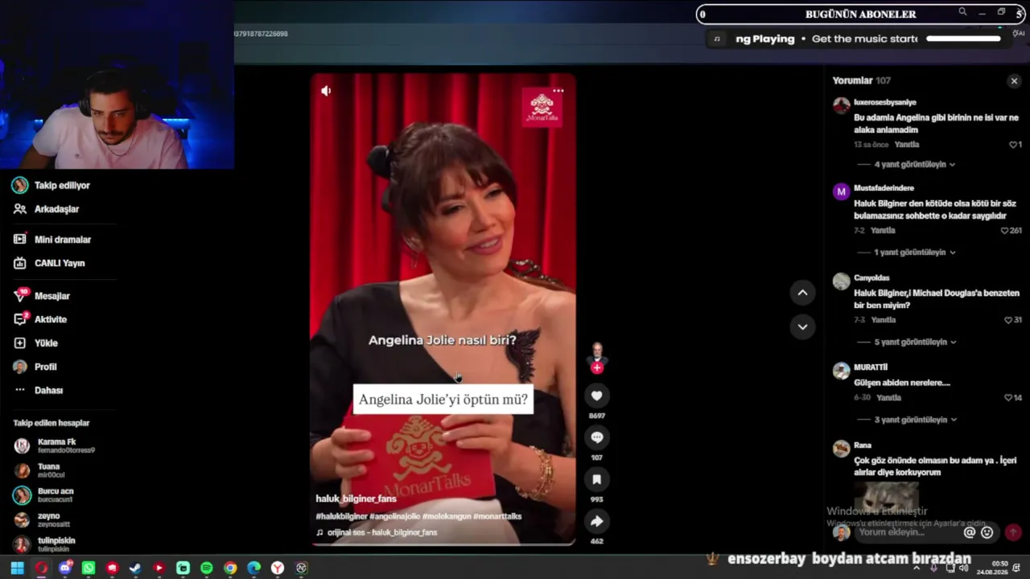Mute the TikTok video sound
Screen dimensions: 1030x579
(x=326, y=91)
